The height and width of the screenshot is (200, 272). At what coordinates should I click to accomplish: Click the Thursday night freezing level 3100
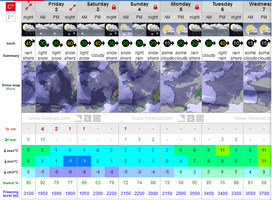click(x=29, y=194)
